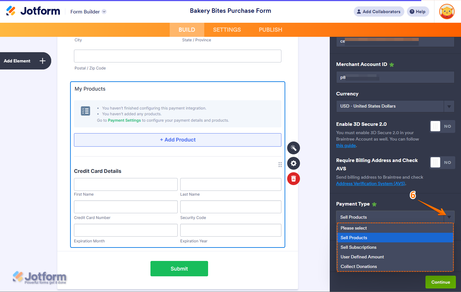Switch to the SETTINGS tab
Viewport: 461px width, 292px height.
click(x=227, y=30)
